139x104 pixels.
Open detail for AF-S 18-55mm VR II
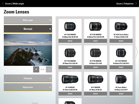click(121, 67)
